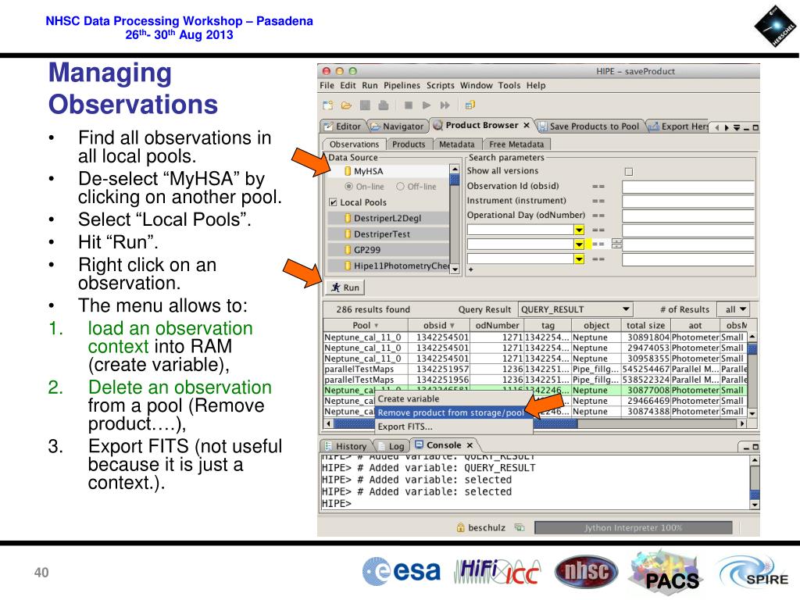Select the Off-line radio button
Image resolution: width=800 pixels, height=600 pixels.
pyautogui.click(x=401, y=187)
